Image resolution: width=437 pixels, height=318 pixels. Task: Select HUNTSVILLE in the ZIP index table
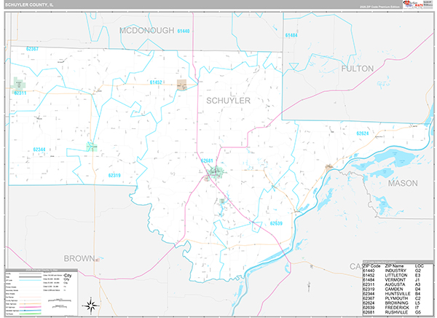(x=398, y=294)
